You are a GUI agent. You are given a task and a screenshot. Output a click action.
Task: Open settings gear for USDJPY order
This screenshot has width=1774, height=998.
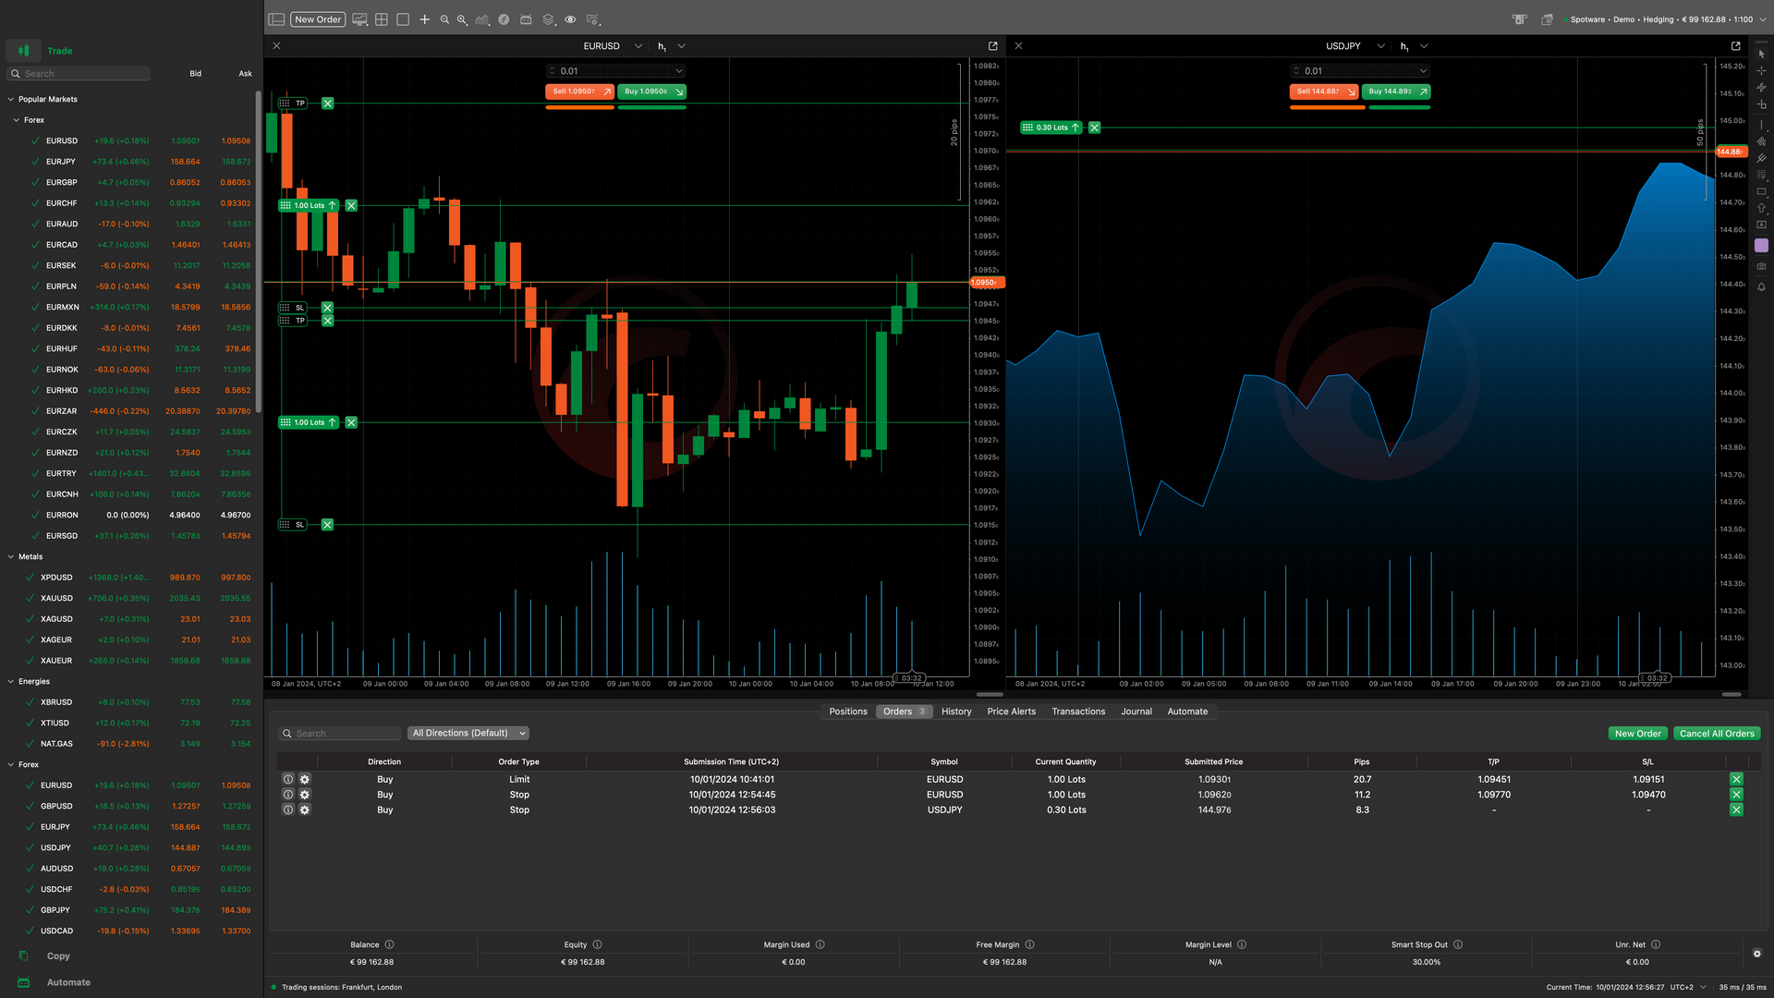[305, 810]
